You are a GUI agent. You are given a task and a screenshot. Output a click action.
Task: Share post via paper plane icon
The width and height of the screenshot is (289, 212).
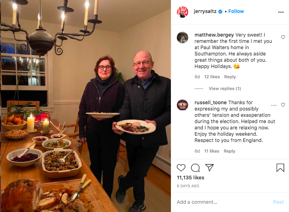[x=209, y=168]
